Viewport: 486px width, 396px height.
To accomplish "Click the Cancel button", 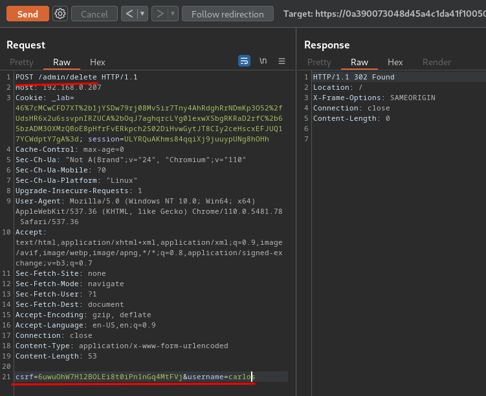I will [94, 14].
